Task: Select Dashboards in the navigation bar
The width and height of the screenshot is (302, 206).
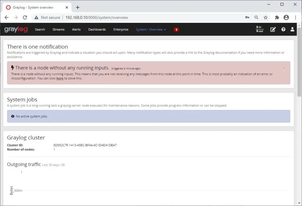Action: 97,29
